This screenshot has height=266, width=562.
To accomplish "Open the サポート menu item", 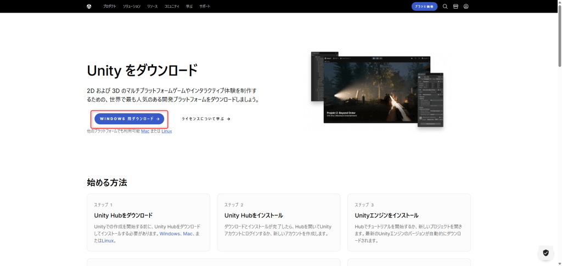I will 205,7.
